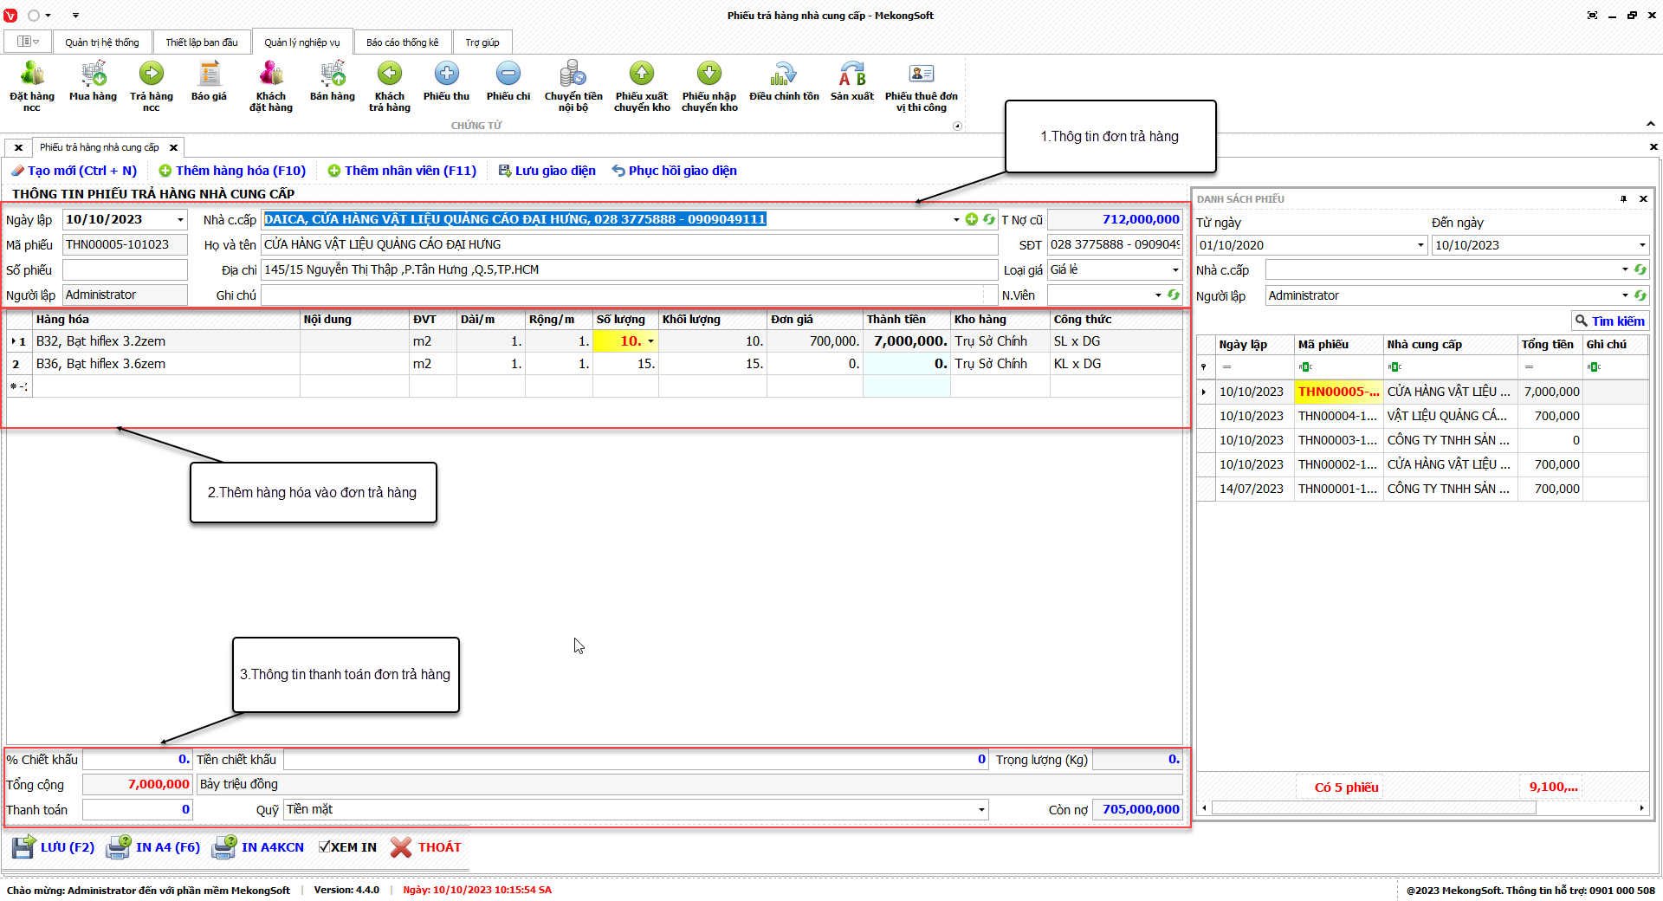Open the Báo giá ribbon icon
Screen dimensions: 1663x901
click(209, 75)
